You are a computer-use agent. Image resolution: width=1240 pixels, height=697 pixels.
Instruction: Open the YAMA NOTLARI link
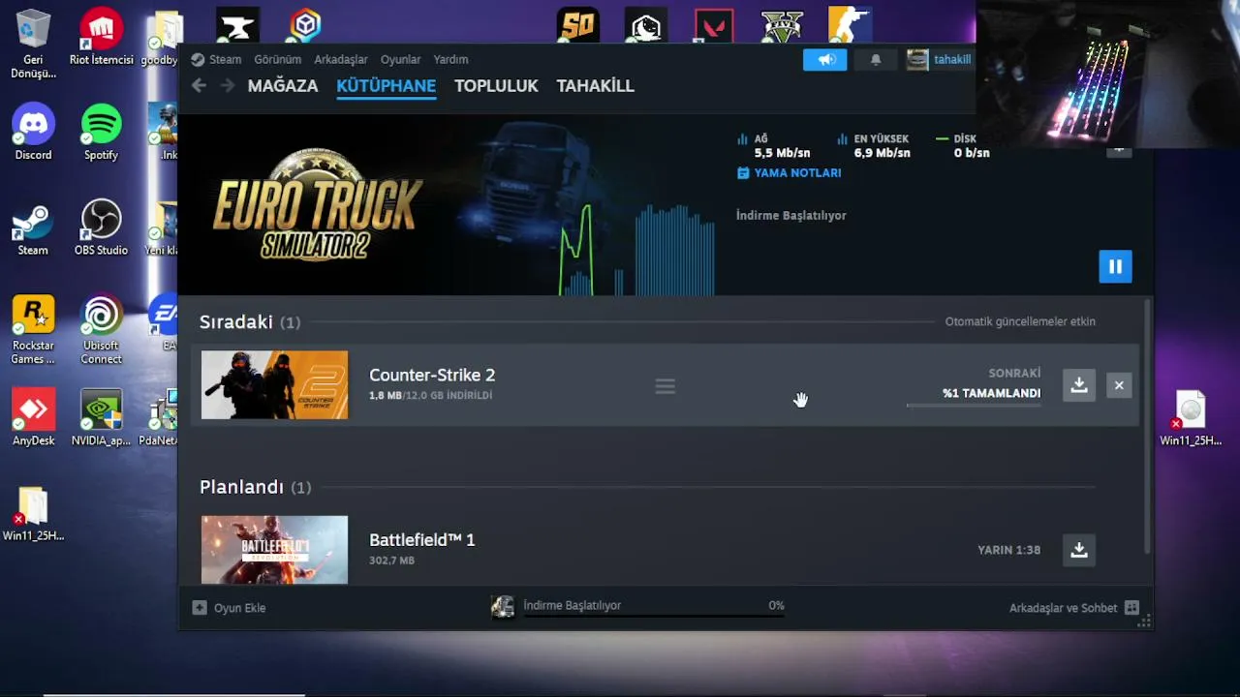click(x=789, y=172)
